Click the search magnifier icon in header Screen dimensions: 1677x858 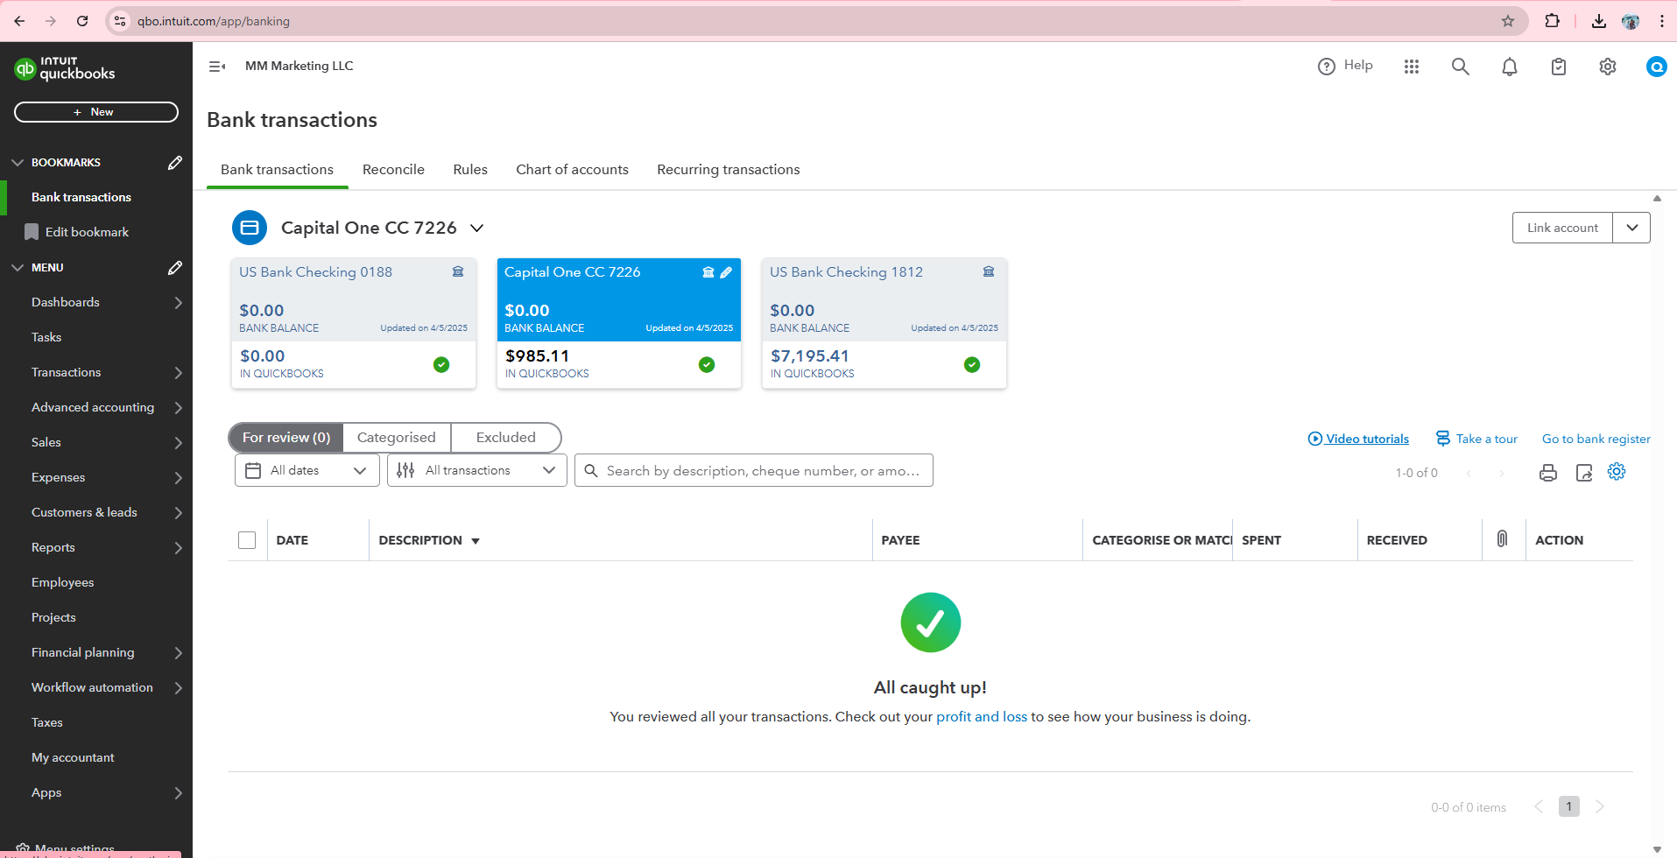(x=1461, y=67)
